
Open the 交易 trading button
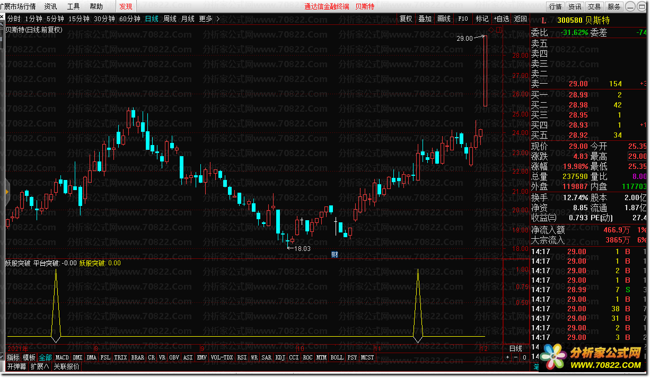pyautogui.click(x=594, y=6)
